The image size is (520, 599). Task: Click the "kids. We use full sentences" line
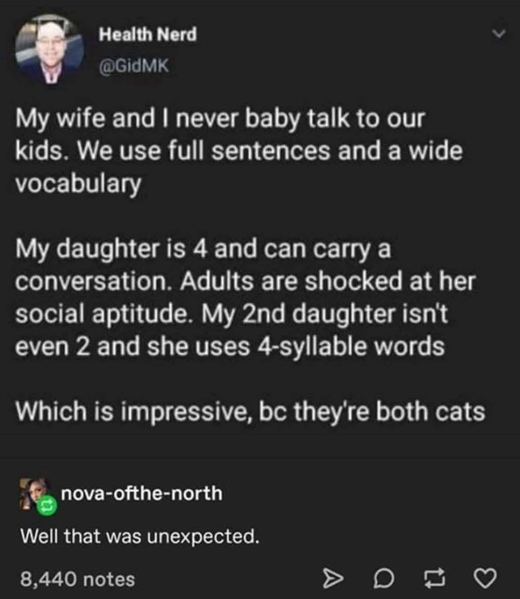pos(239,151)
